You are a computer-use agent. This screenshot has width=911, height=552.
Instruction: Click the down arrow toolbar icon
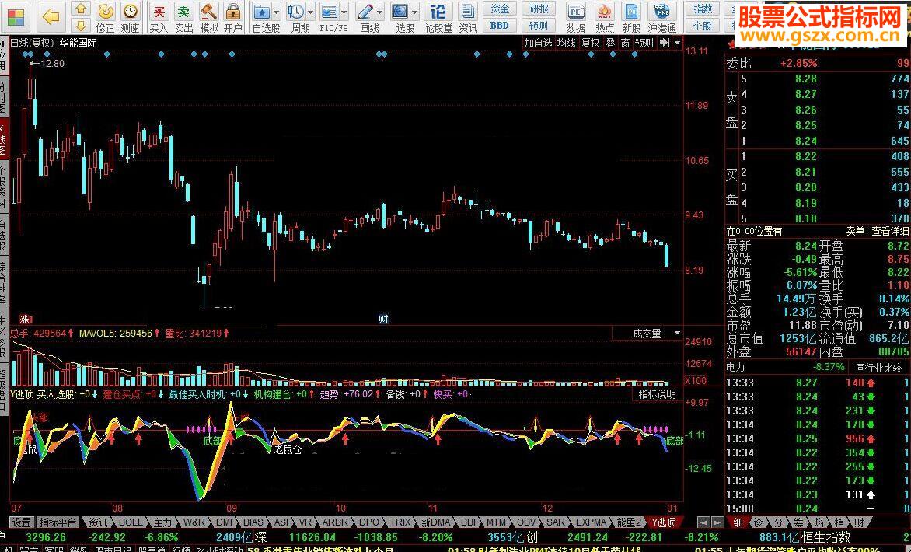point(82,26)
